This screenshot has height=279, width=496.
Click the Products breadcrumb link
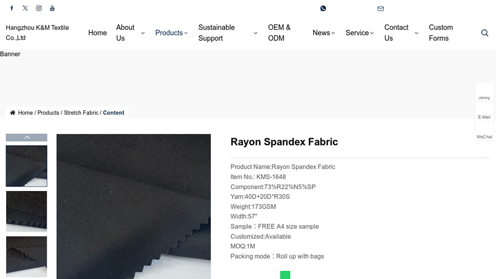pos(48,113)
